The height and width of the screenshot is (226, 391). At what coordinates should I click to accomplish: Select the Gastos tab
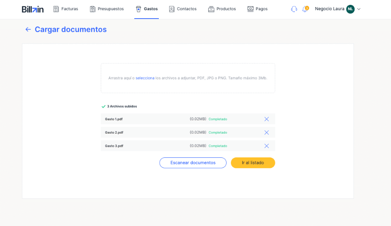coord(147,9)
